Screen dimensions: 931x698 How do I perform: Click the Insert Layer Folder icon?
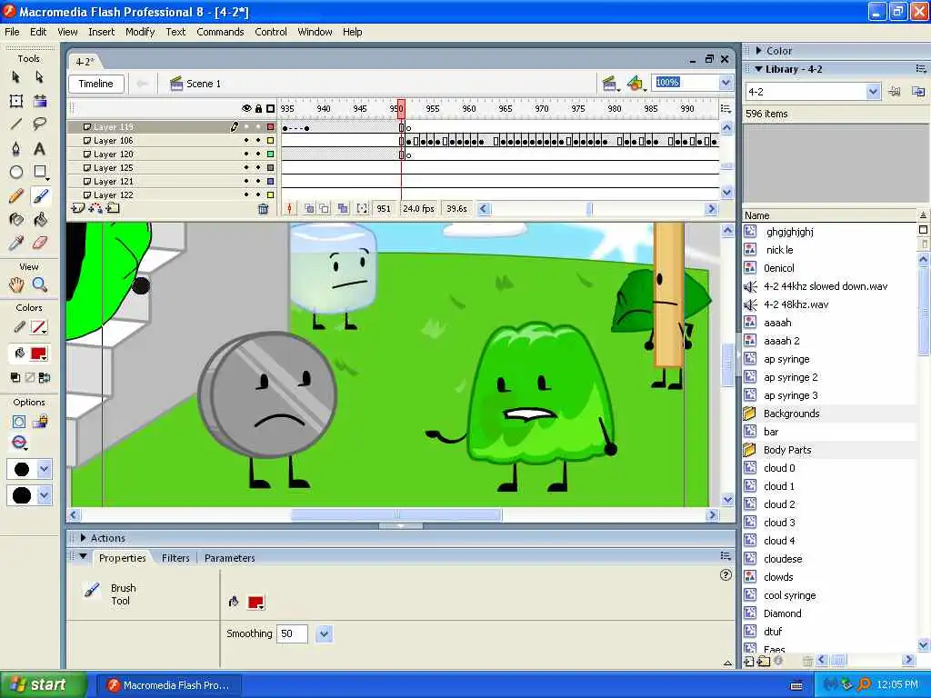[113, 208]
